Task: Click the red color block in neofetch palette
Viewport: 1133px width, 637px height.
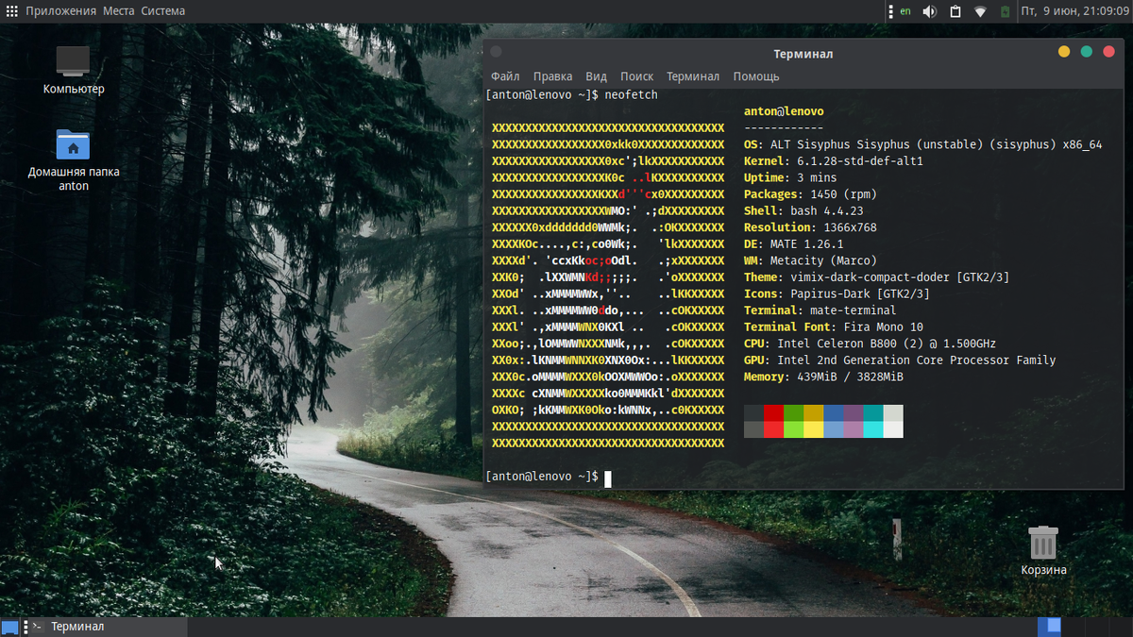Action: (774, 413)
